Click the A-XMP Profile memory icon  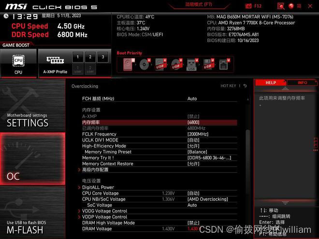pyautogui.click(x=55, y=60)
